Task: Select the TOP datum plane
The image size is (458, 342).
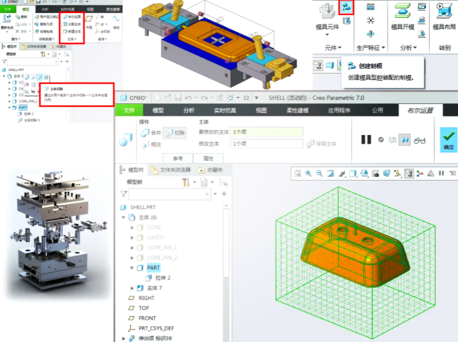Action: [x=144, y=308]
